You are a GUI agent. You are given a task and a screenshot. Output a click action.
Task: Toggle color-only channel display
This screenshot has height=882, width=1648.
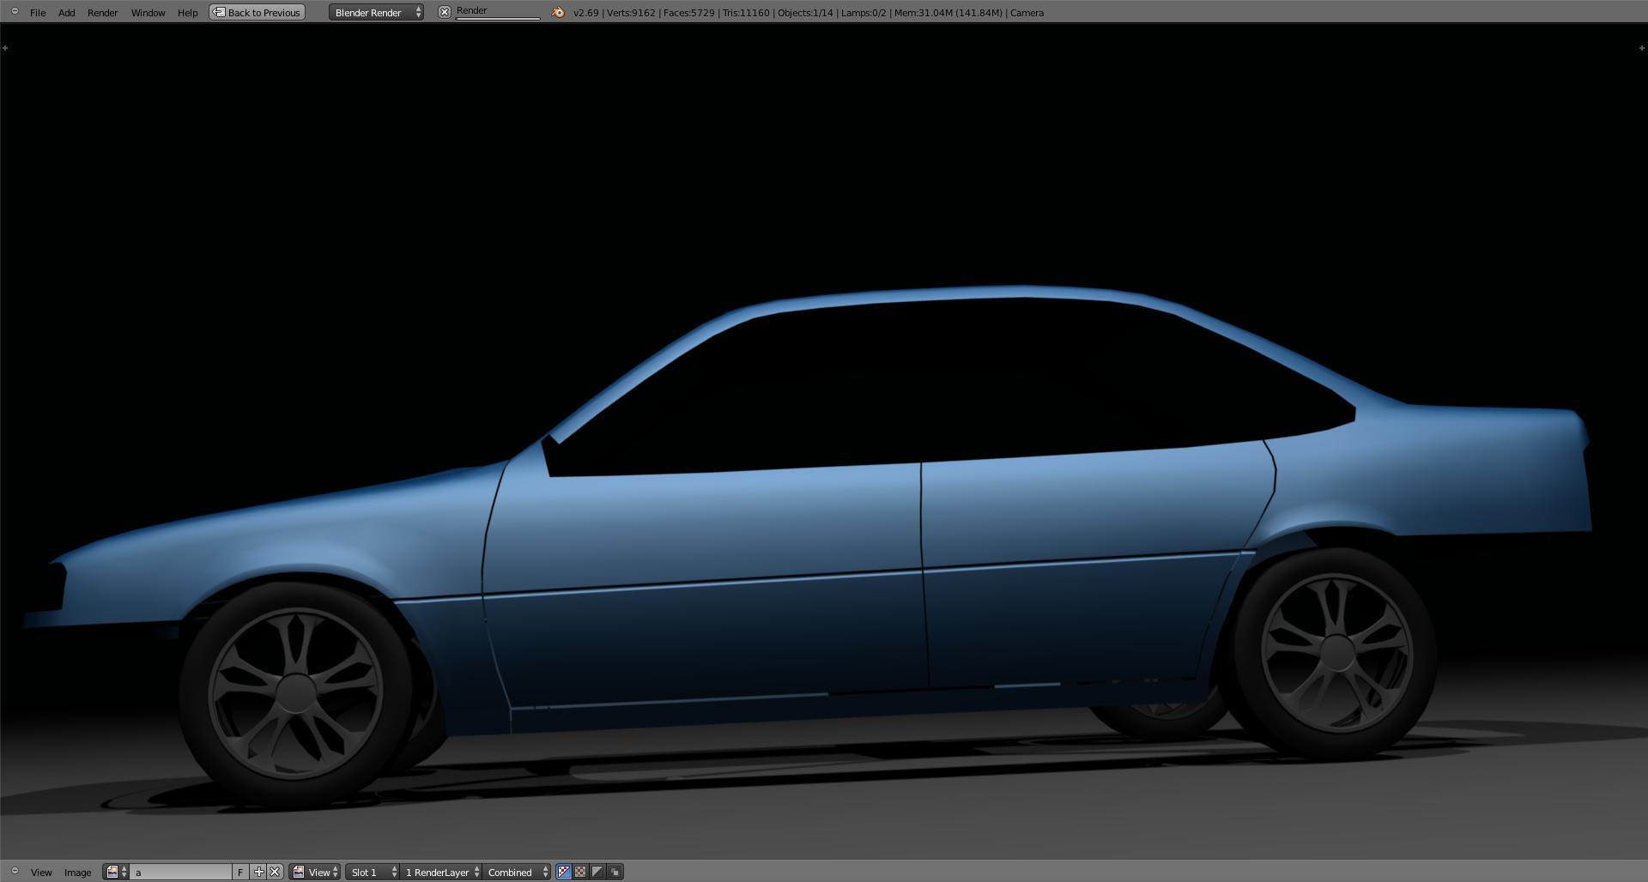580,872
